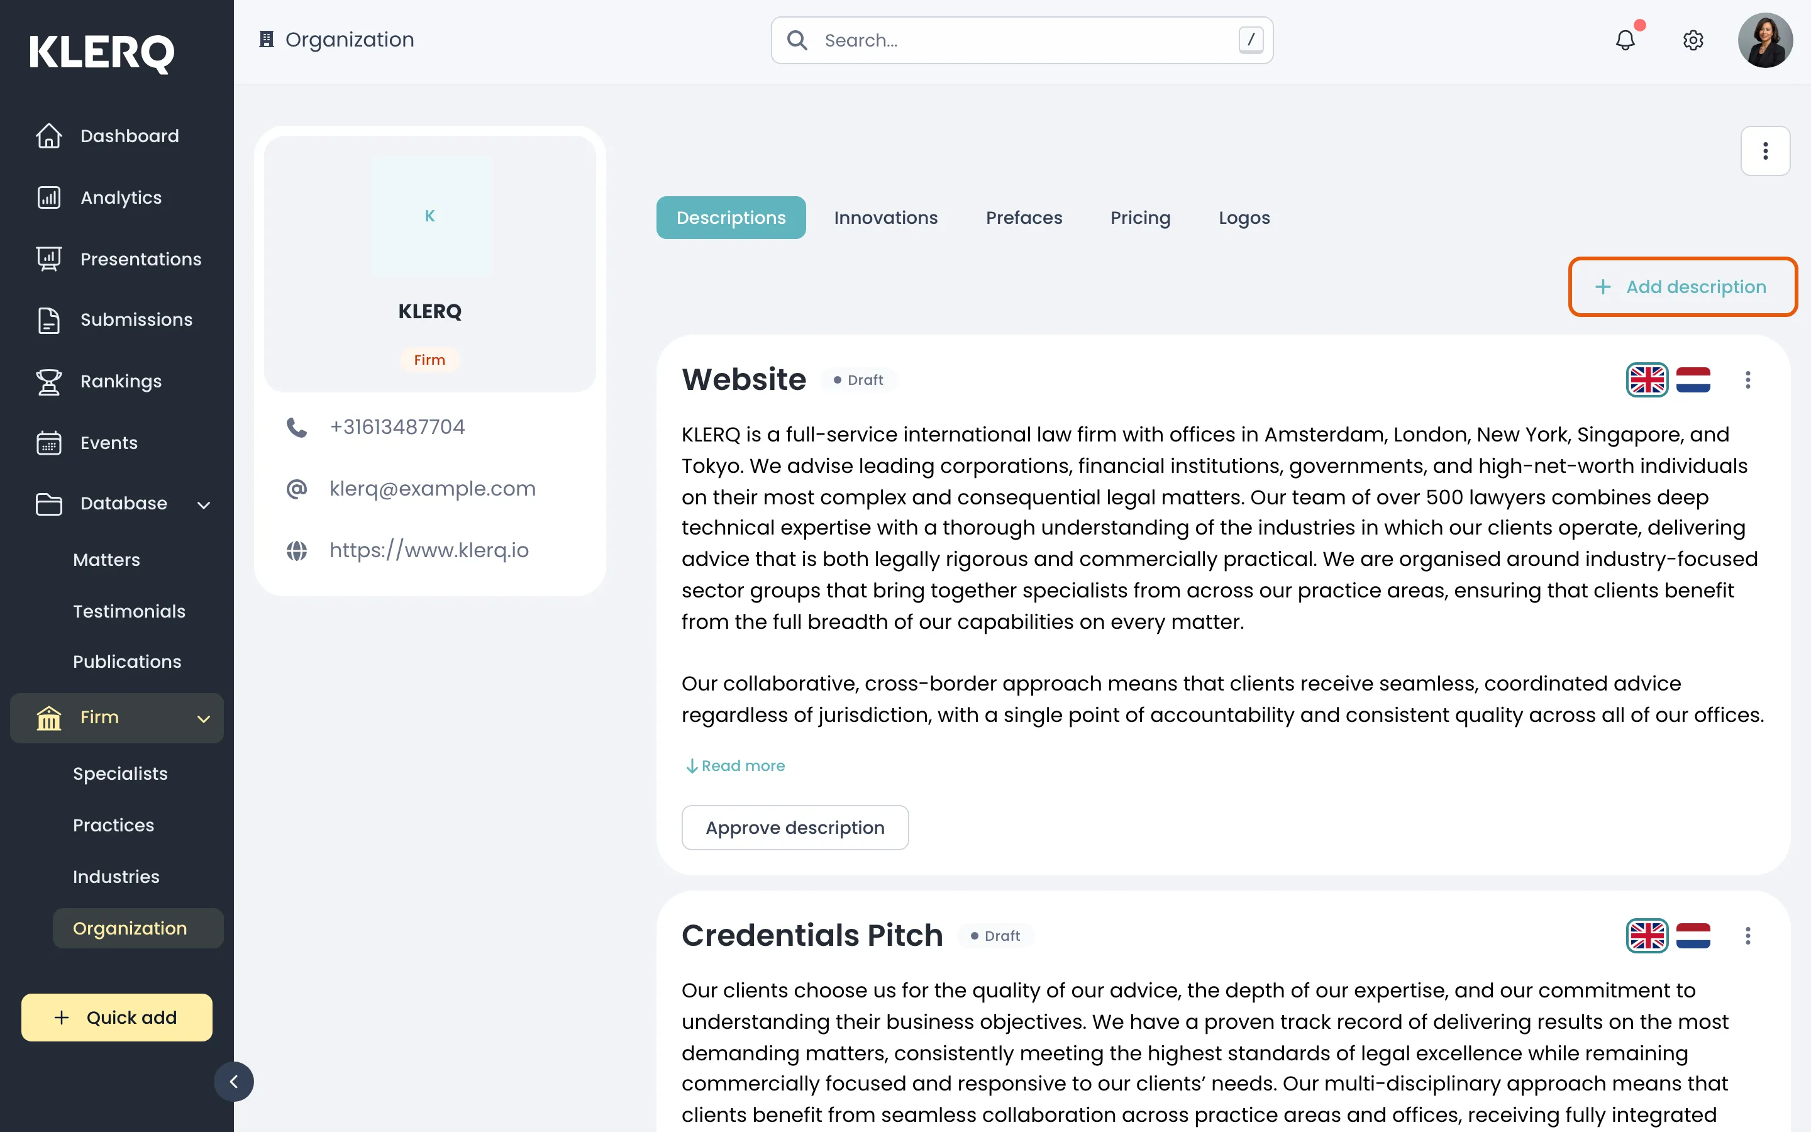This screenshot has width=1811, height=1132.
Task: Click the Events calendar icon
Action: [48, 443]
